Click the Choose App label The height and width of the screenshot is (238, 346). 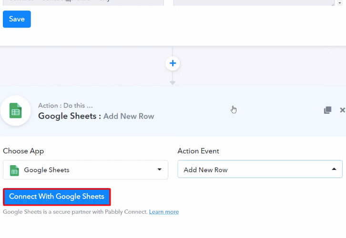[x=23, y=151]
